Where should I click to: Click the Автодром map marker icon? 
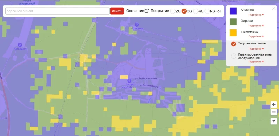(20, 45)
